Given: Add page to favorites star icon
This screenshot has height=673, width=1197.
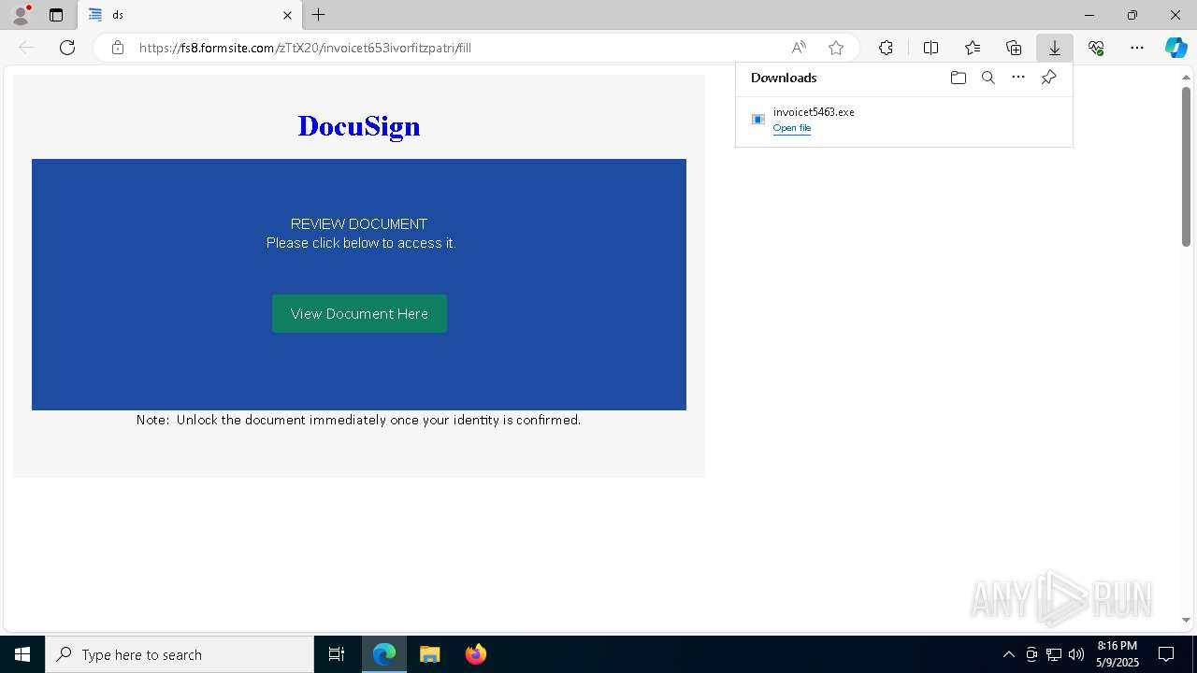Looking at the screenshot, I should click(836, 48).
